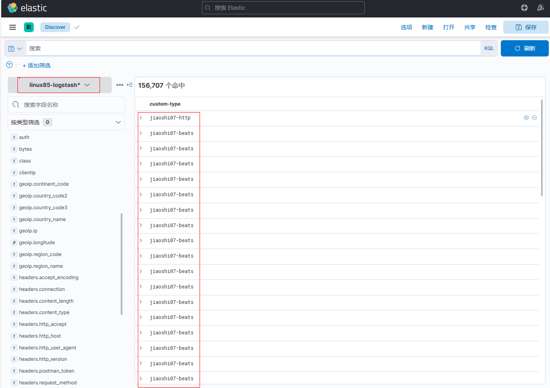Screen dimensions: 550x388
Task: Open the newsfeed celebration icon
Action: [x=540, y=8]
